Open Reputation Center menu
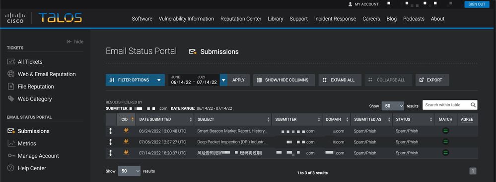The width and height of the screenshot is (496, 182). (x=241, y=19)
